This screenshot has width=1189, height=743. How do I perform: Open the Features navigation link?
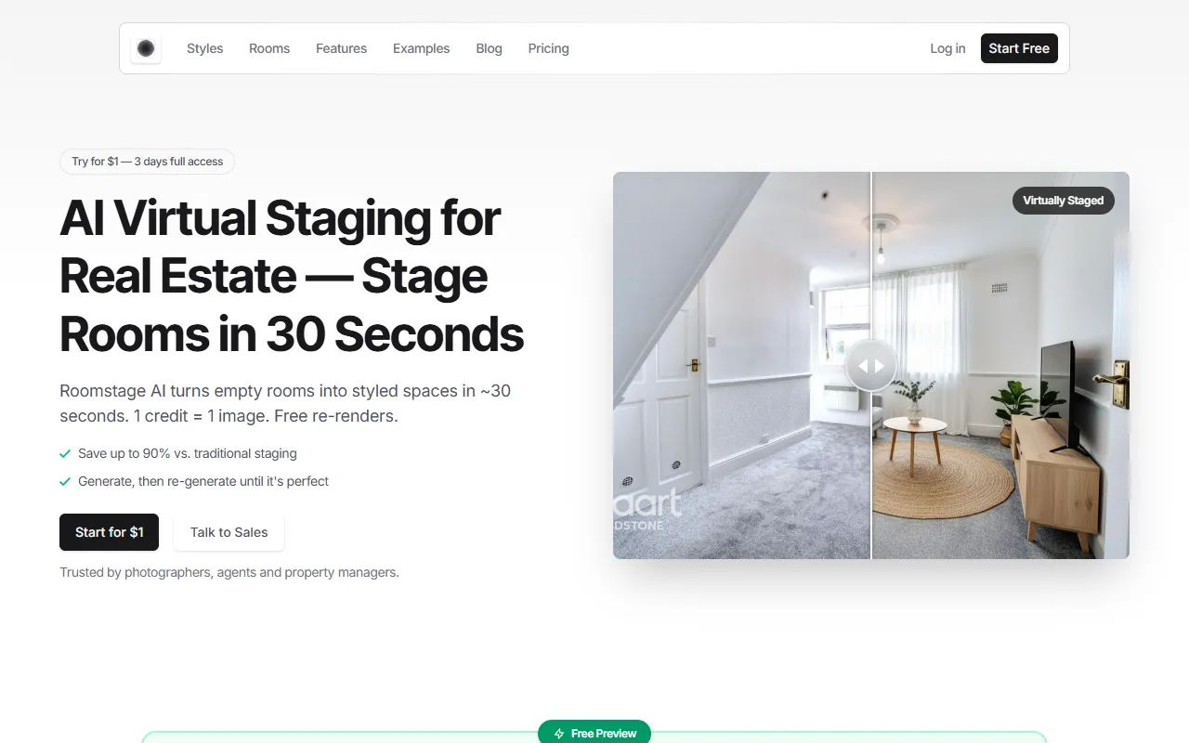(x=341, y=48)
